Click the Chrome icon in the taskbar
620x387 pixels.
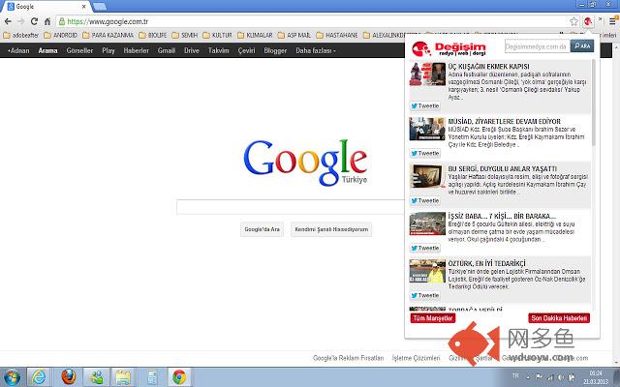(x=178, y=375)
